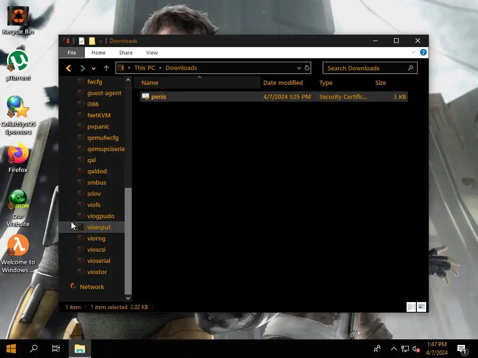Select the viostor folder

point(97,272)
